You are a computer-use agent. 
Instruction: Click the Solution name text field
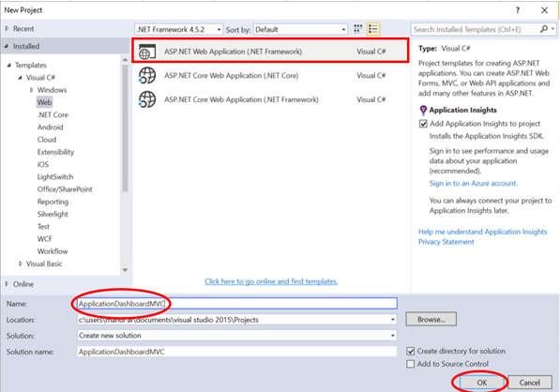tap(237, 352)
